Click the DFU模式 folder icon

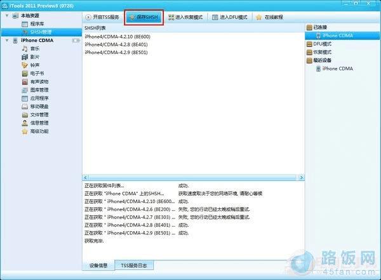309,44
